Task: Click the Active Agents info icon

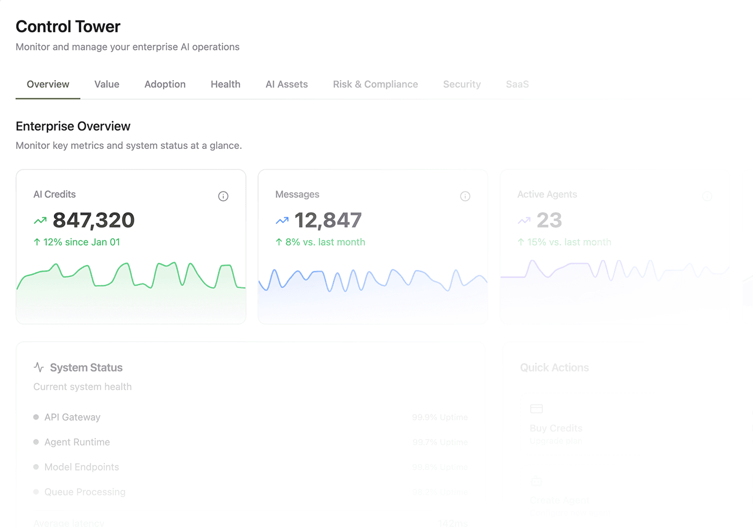Action: pyautogui.click(x=707, y=196)
